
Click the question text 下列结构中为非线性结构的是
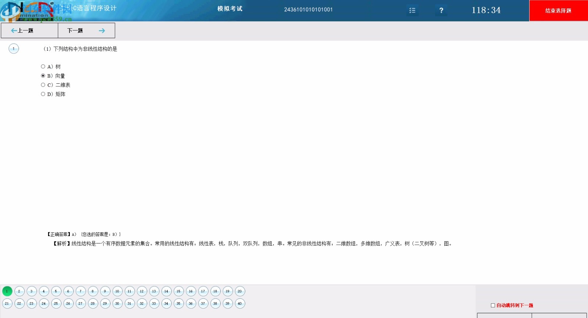coord(85,49)
